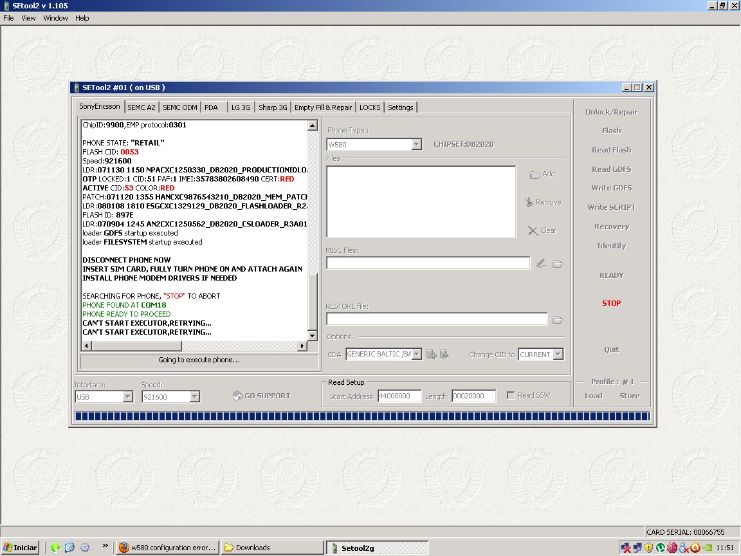Click the Unlock/Repair button
This screenshot has height=556, width=741.
pyautogui.click(x=612, y=112)
